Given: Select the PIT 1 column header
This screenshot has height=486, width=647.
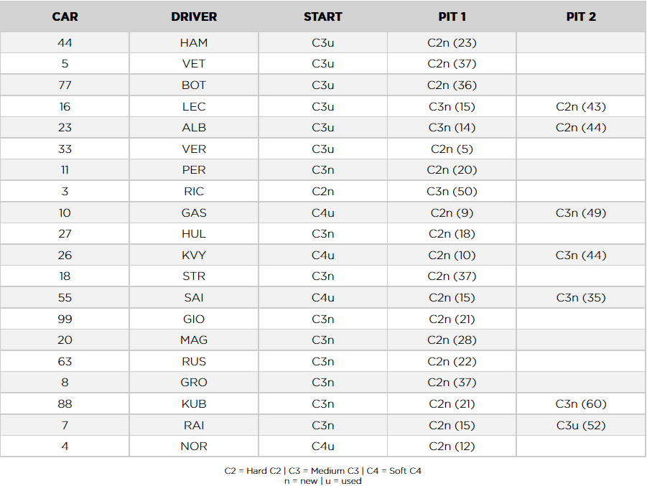Looking at the screenshot, I should 452,17.
